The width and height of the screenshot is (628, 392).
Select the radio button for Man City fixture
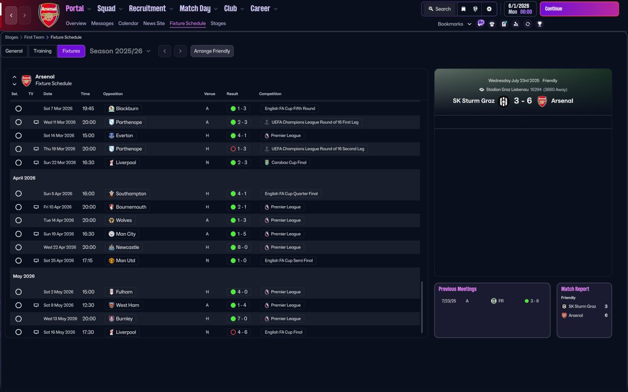19,234
